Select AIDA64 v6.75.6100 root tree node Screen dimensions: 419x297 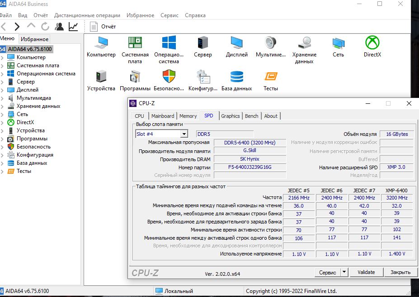tap(30, 49)
